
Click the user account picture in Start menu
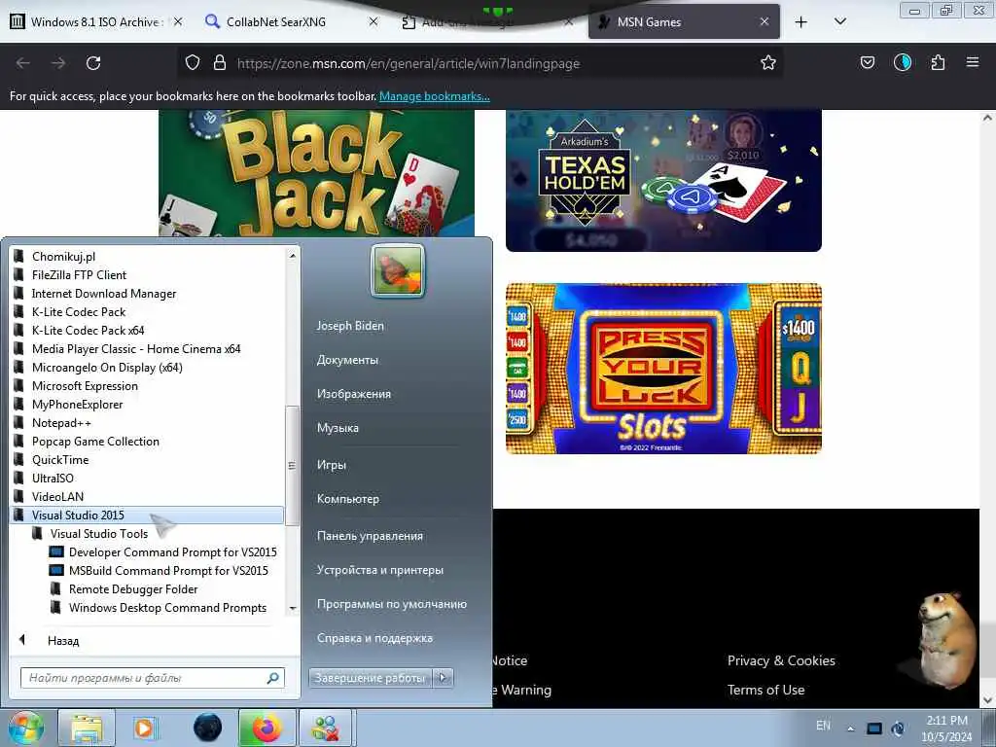pyautogui.click(x=398, y=270)
